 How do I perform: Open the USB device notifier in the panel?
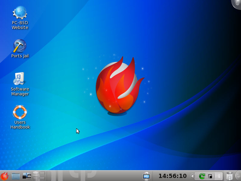146,176
